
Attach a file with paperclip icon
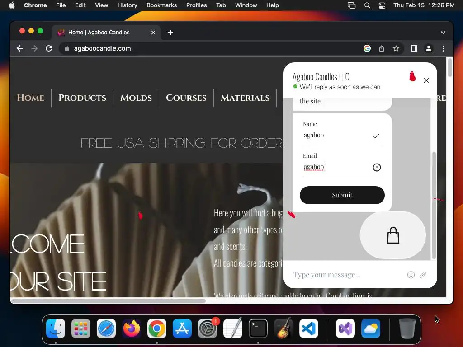pyautogui.click(x=423, y=275)
